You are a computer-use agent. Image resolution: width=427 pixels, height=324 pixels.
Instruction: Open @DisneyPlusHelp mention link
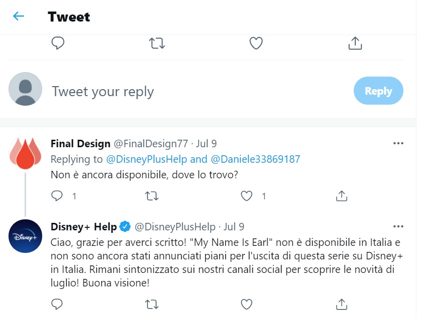147,159
